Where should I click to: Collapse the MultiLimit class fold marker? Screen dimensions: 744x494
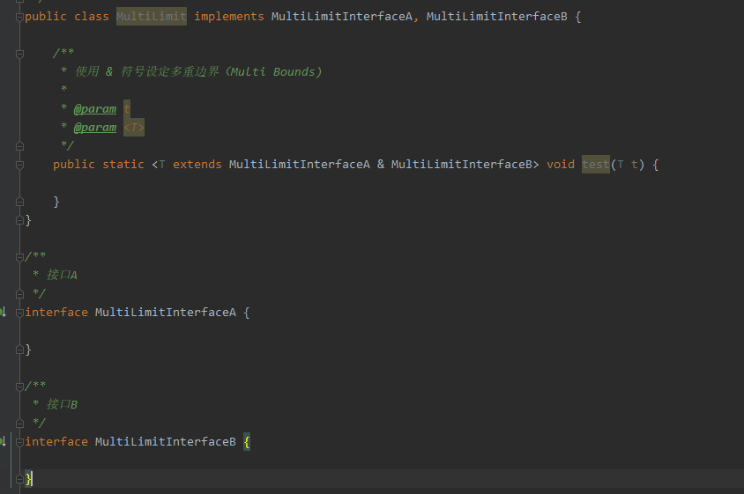[x=19, y=18]
